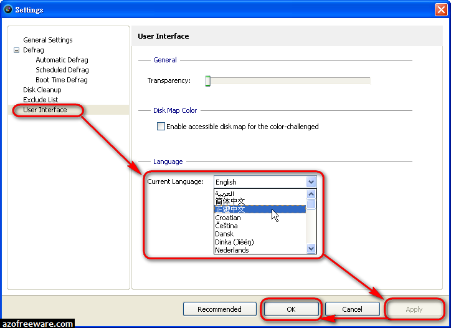Click the Apply button
The height and width of the screenshot is (328, 451).
414,309
